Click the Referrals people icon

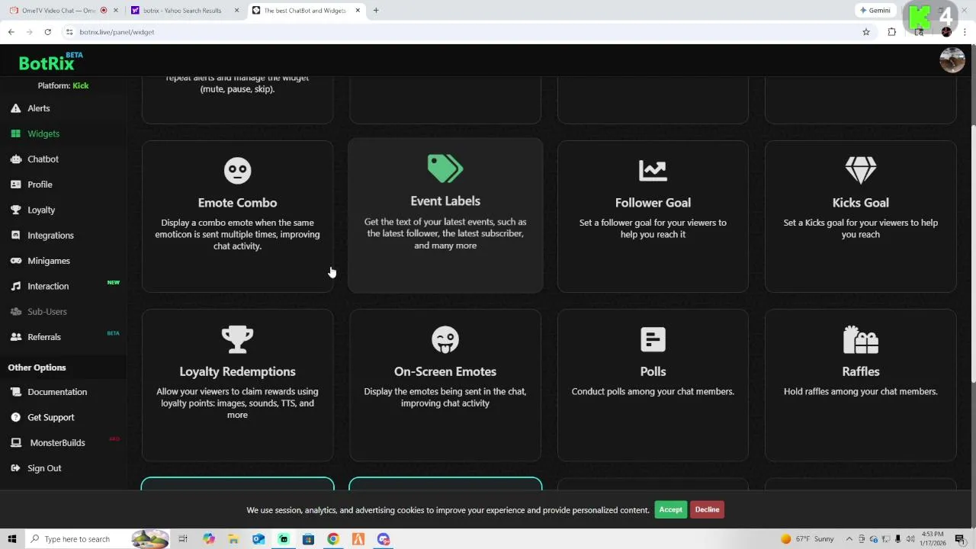[15, 337]
